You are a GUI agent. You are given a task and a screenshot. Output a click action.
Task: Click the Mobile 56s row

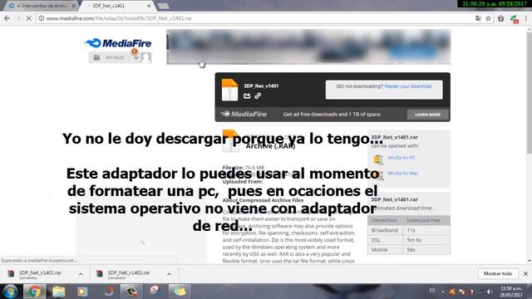(409, 249)
